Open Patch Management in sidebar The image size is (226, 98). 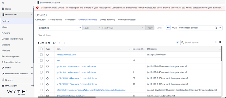[x=11, y=56]
